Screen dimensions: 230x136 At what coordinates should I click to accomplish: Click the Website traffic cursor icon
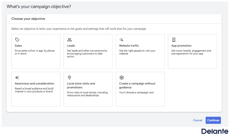point(121,40)
